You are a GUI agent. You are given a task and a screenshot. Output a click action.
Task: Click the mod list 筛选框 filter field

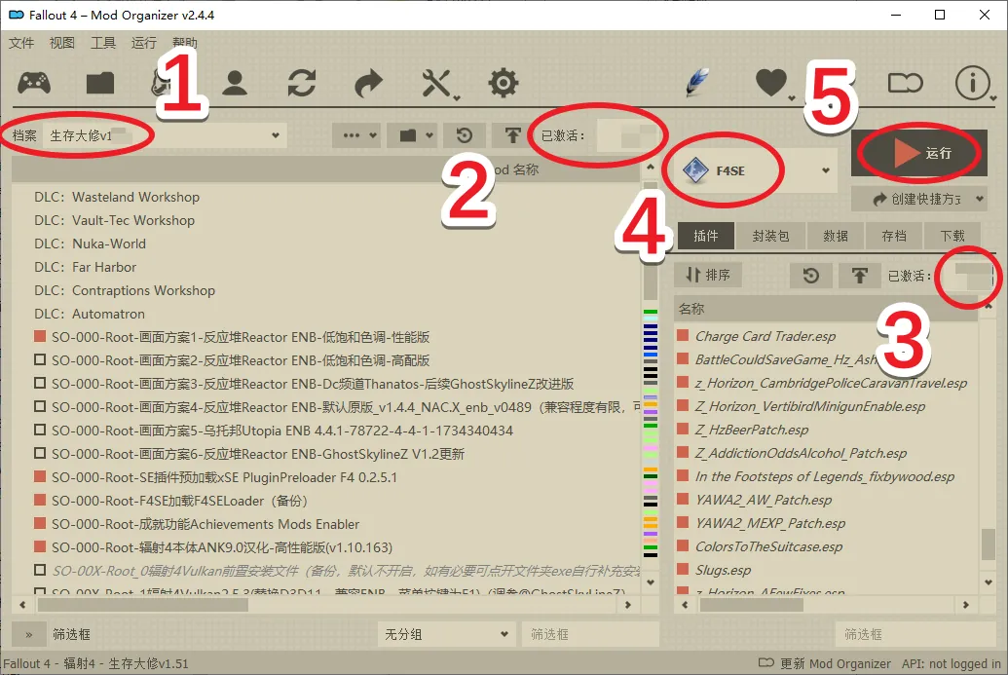pos(590,634)
